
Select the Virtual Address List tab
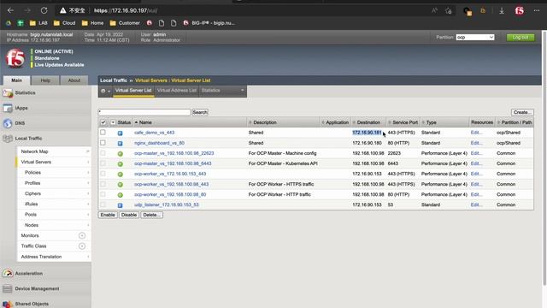[177, 91]
